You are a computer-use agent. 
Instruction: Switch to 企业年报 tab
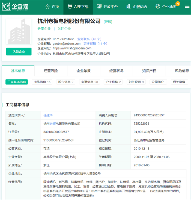click(x=83, y=71)
